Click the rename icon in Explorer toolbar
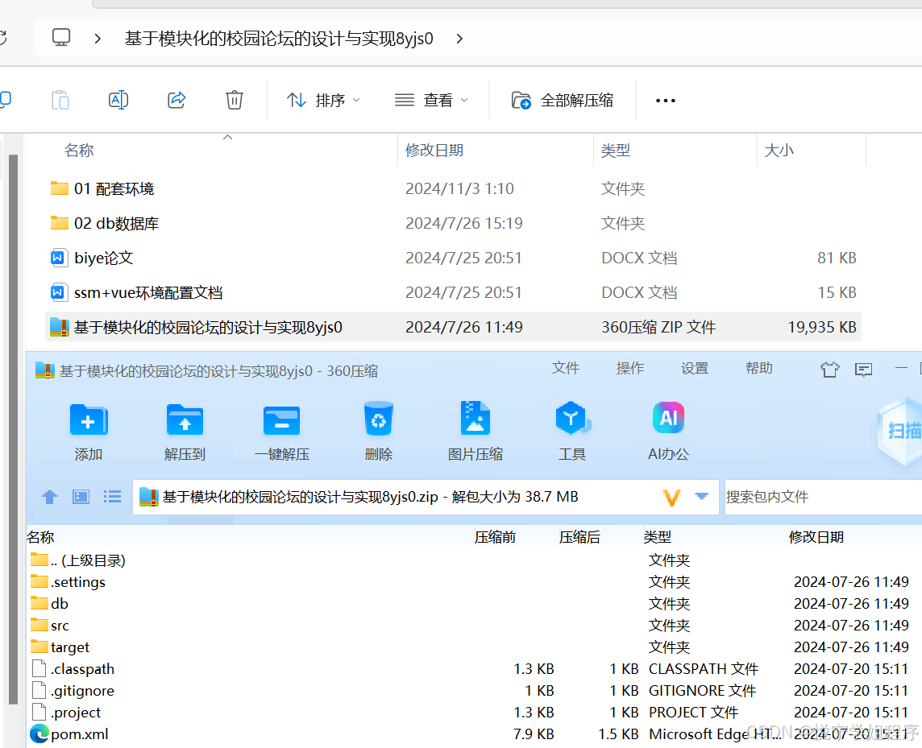The width and height of the screenshot is (922, 748). 118,100
